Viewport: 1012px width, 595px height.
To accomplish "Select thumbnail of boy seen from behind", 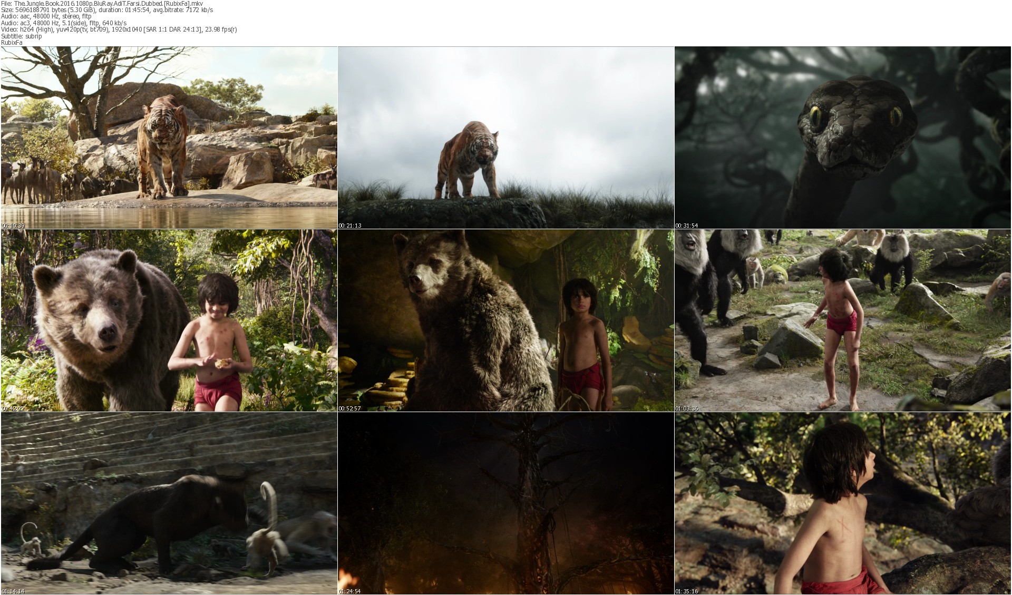I will [x=843, y=503].
